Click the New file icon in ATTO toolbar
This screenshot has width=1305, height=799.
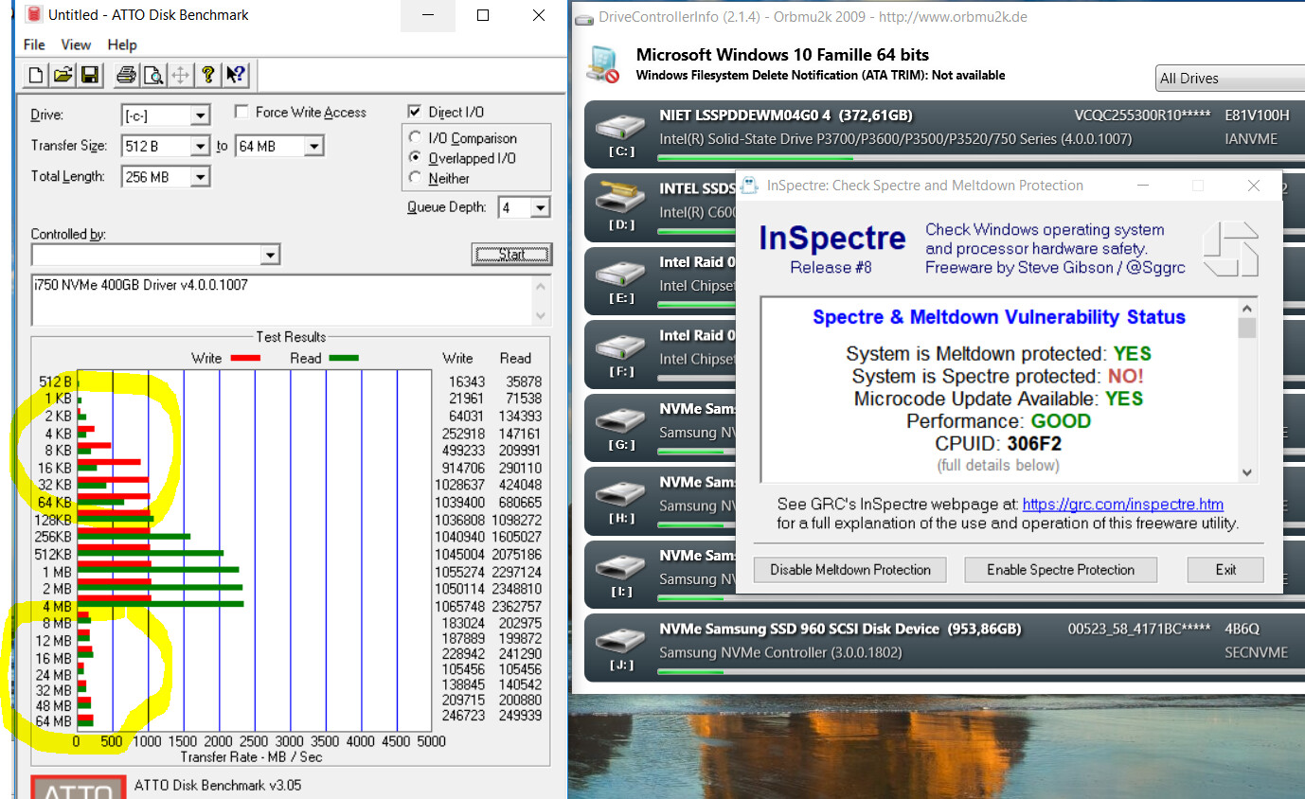[36, 75]
